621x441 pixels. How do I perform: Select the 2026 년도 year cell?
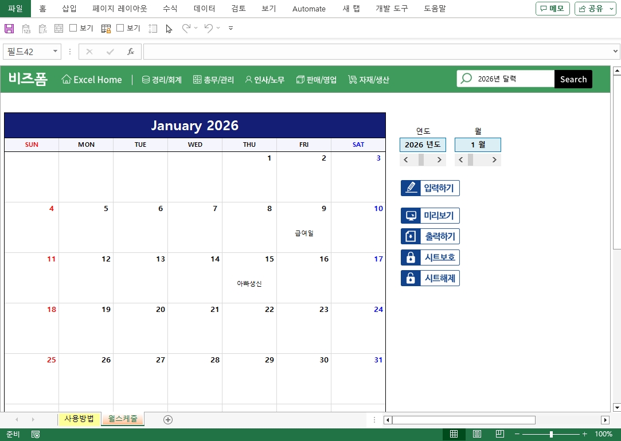tap(423, 145)
